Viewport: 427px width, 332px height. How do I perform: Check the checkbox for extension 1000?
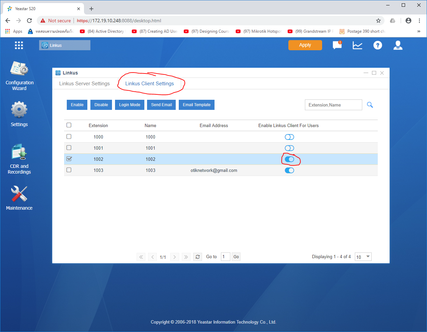[69, 137]
